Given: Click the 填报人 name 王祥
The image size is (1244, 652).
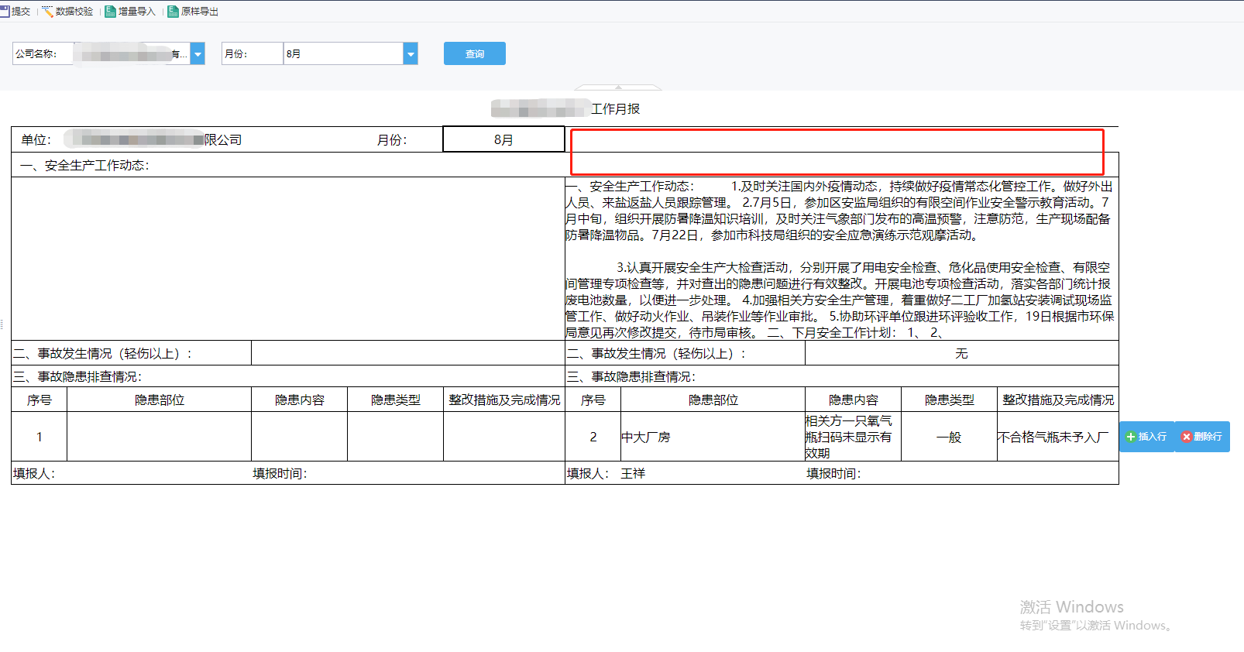Looking at the screenshot, I should pyautogui.click(x=633, y=473).
